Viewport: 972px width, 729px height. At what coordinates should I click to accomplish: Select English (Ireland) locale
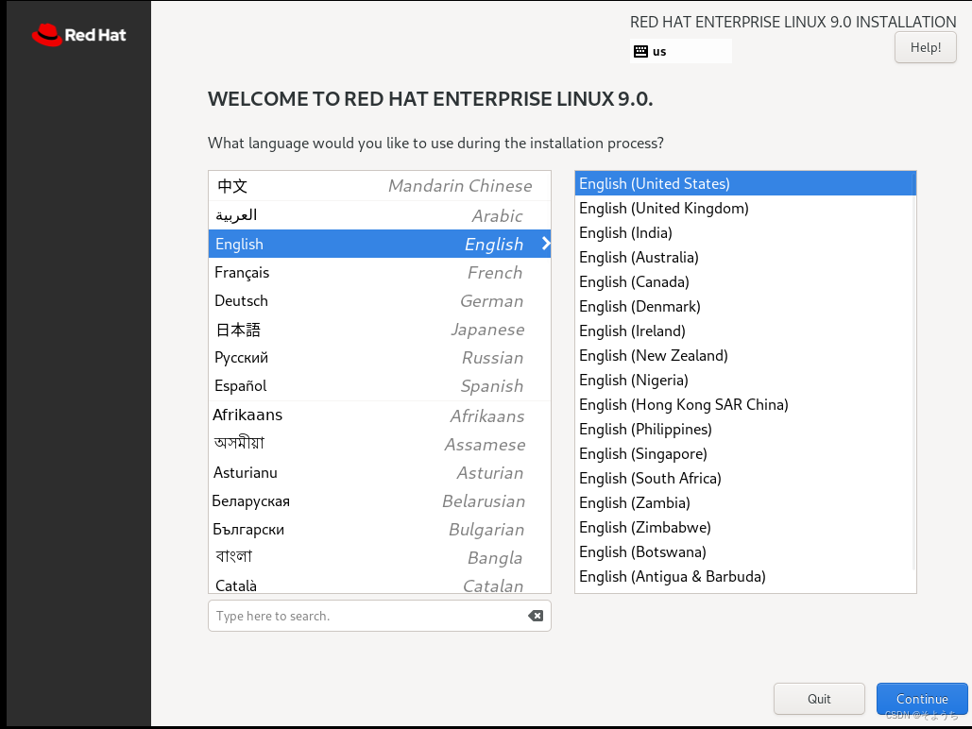pyautogui.click(x=745, y=331)
